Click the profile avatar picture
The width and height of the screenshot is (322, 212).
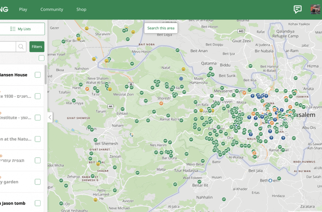315,9
